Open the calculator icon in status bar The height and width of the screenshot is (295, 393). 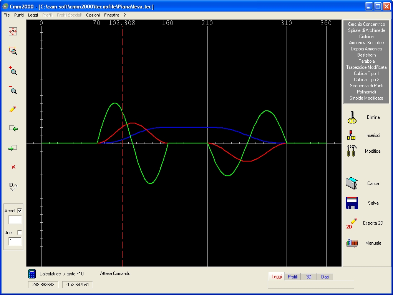tap(32, 274)
